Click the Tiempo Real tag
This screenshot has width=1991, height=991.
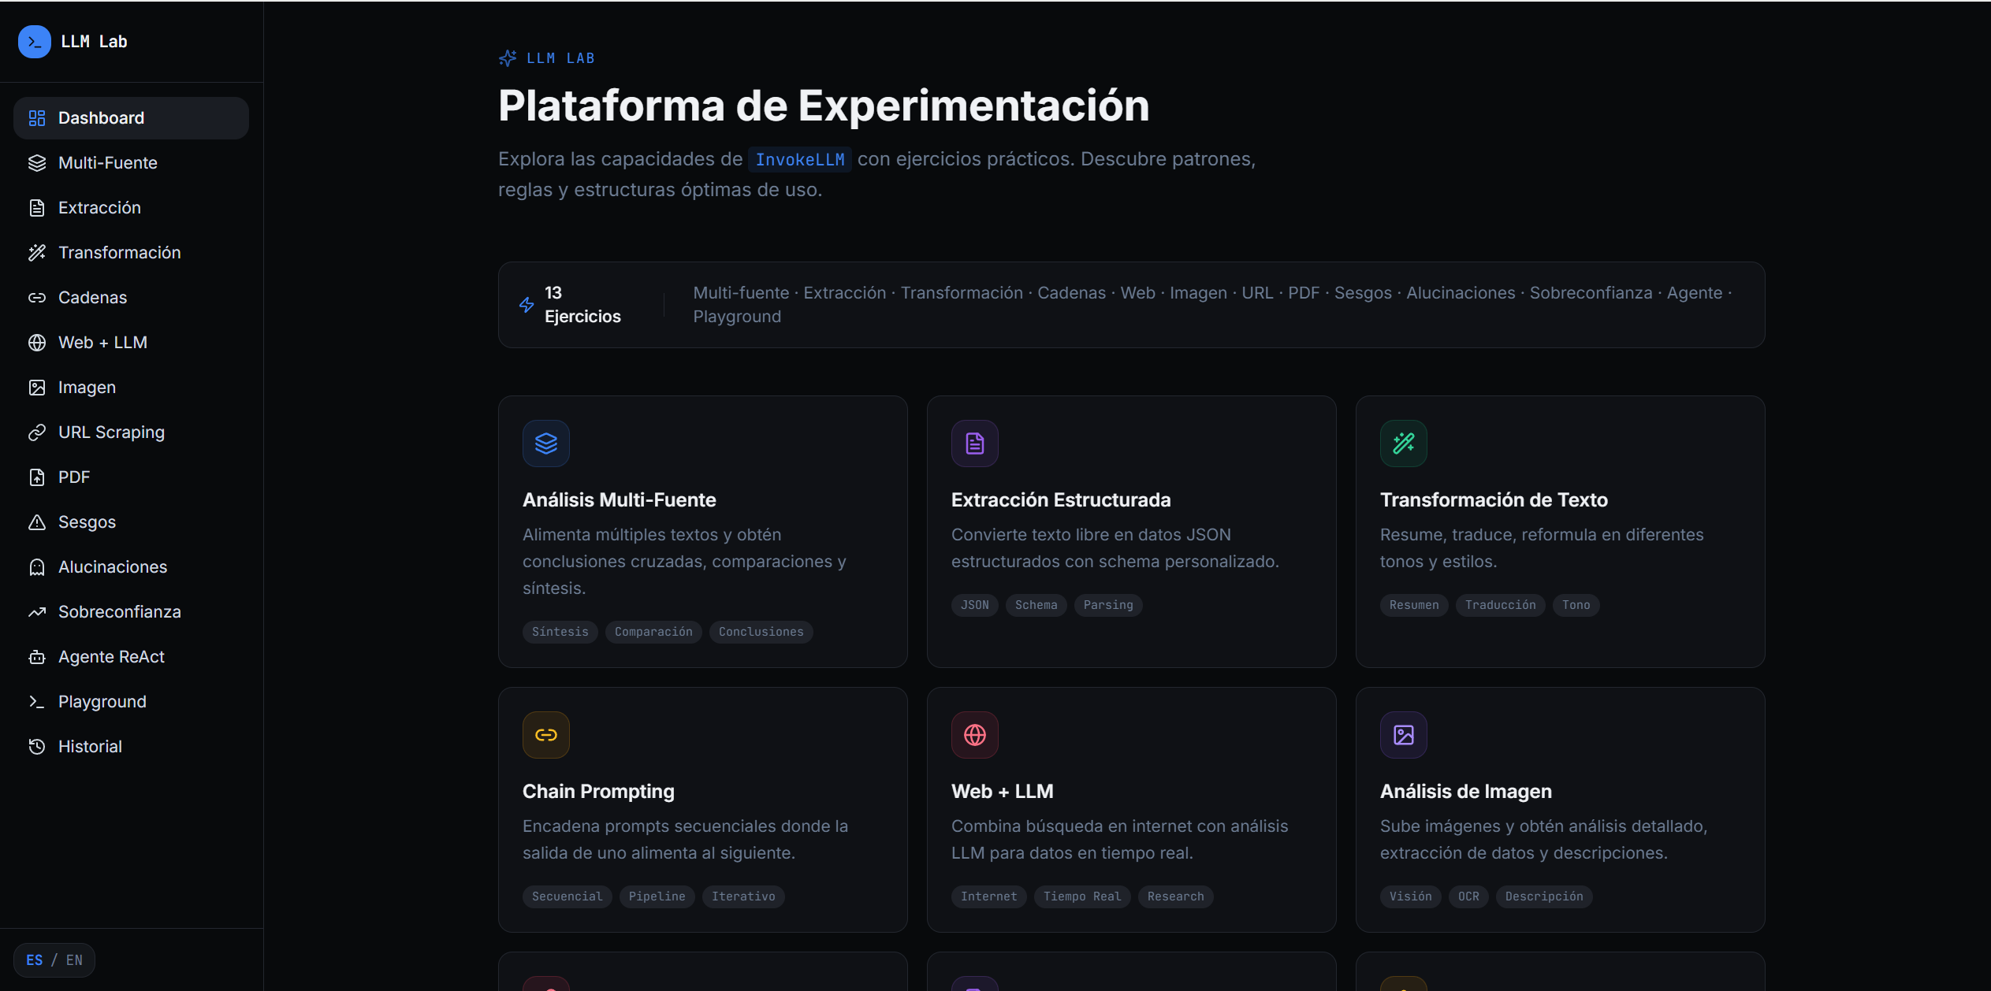pyautogui.click(x=1082, y=896)
